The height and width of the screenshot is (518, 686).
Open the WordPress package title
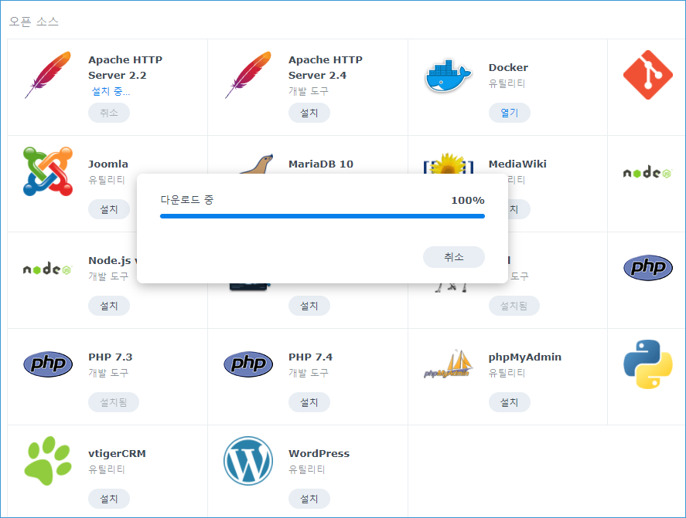[x=319, y=453]
